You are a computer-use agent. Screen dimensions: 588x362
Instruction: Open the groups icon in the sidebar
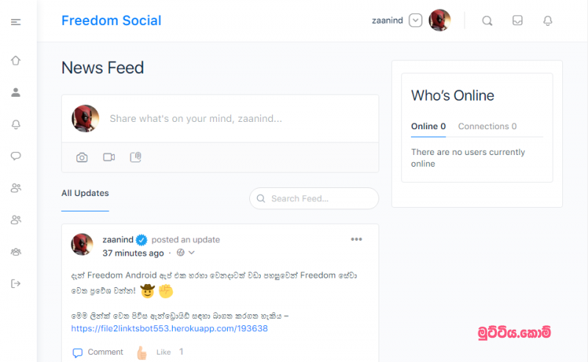point(15,251)
